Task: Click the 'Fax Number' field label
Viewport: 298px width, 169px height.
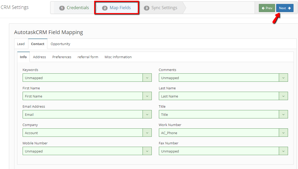Action: click(168, 143)
